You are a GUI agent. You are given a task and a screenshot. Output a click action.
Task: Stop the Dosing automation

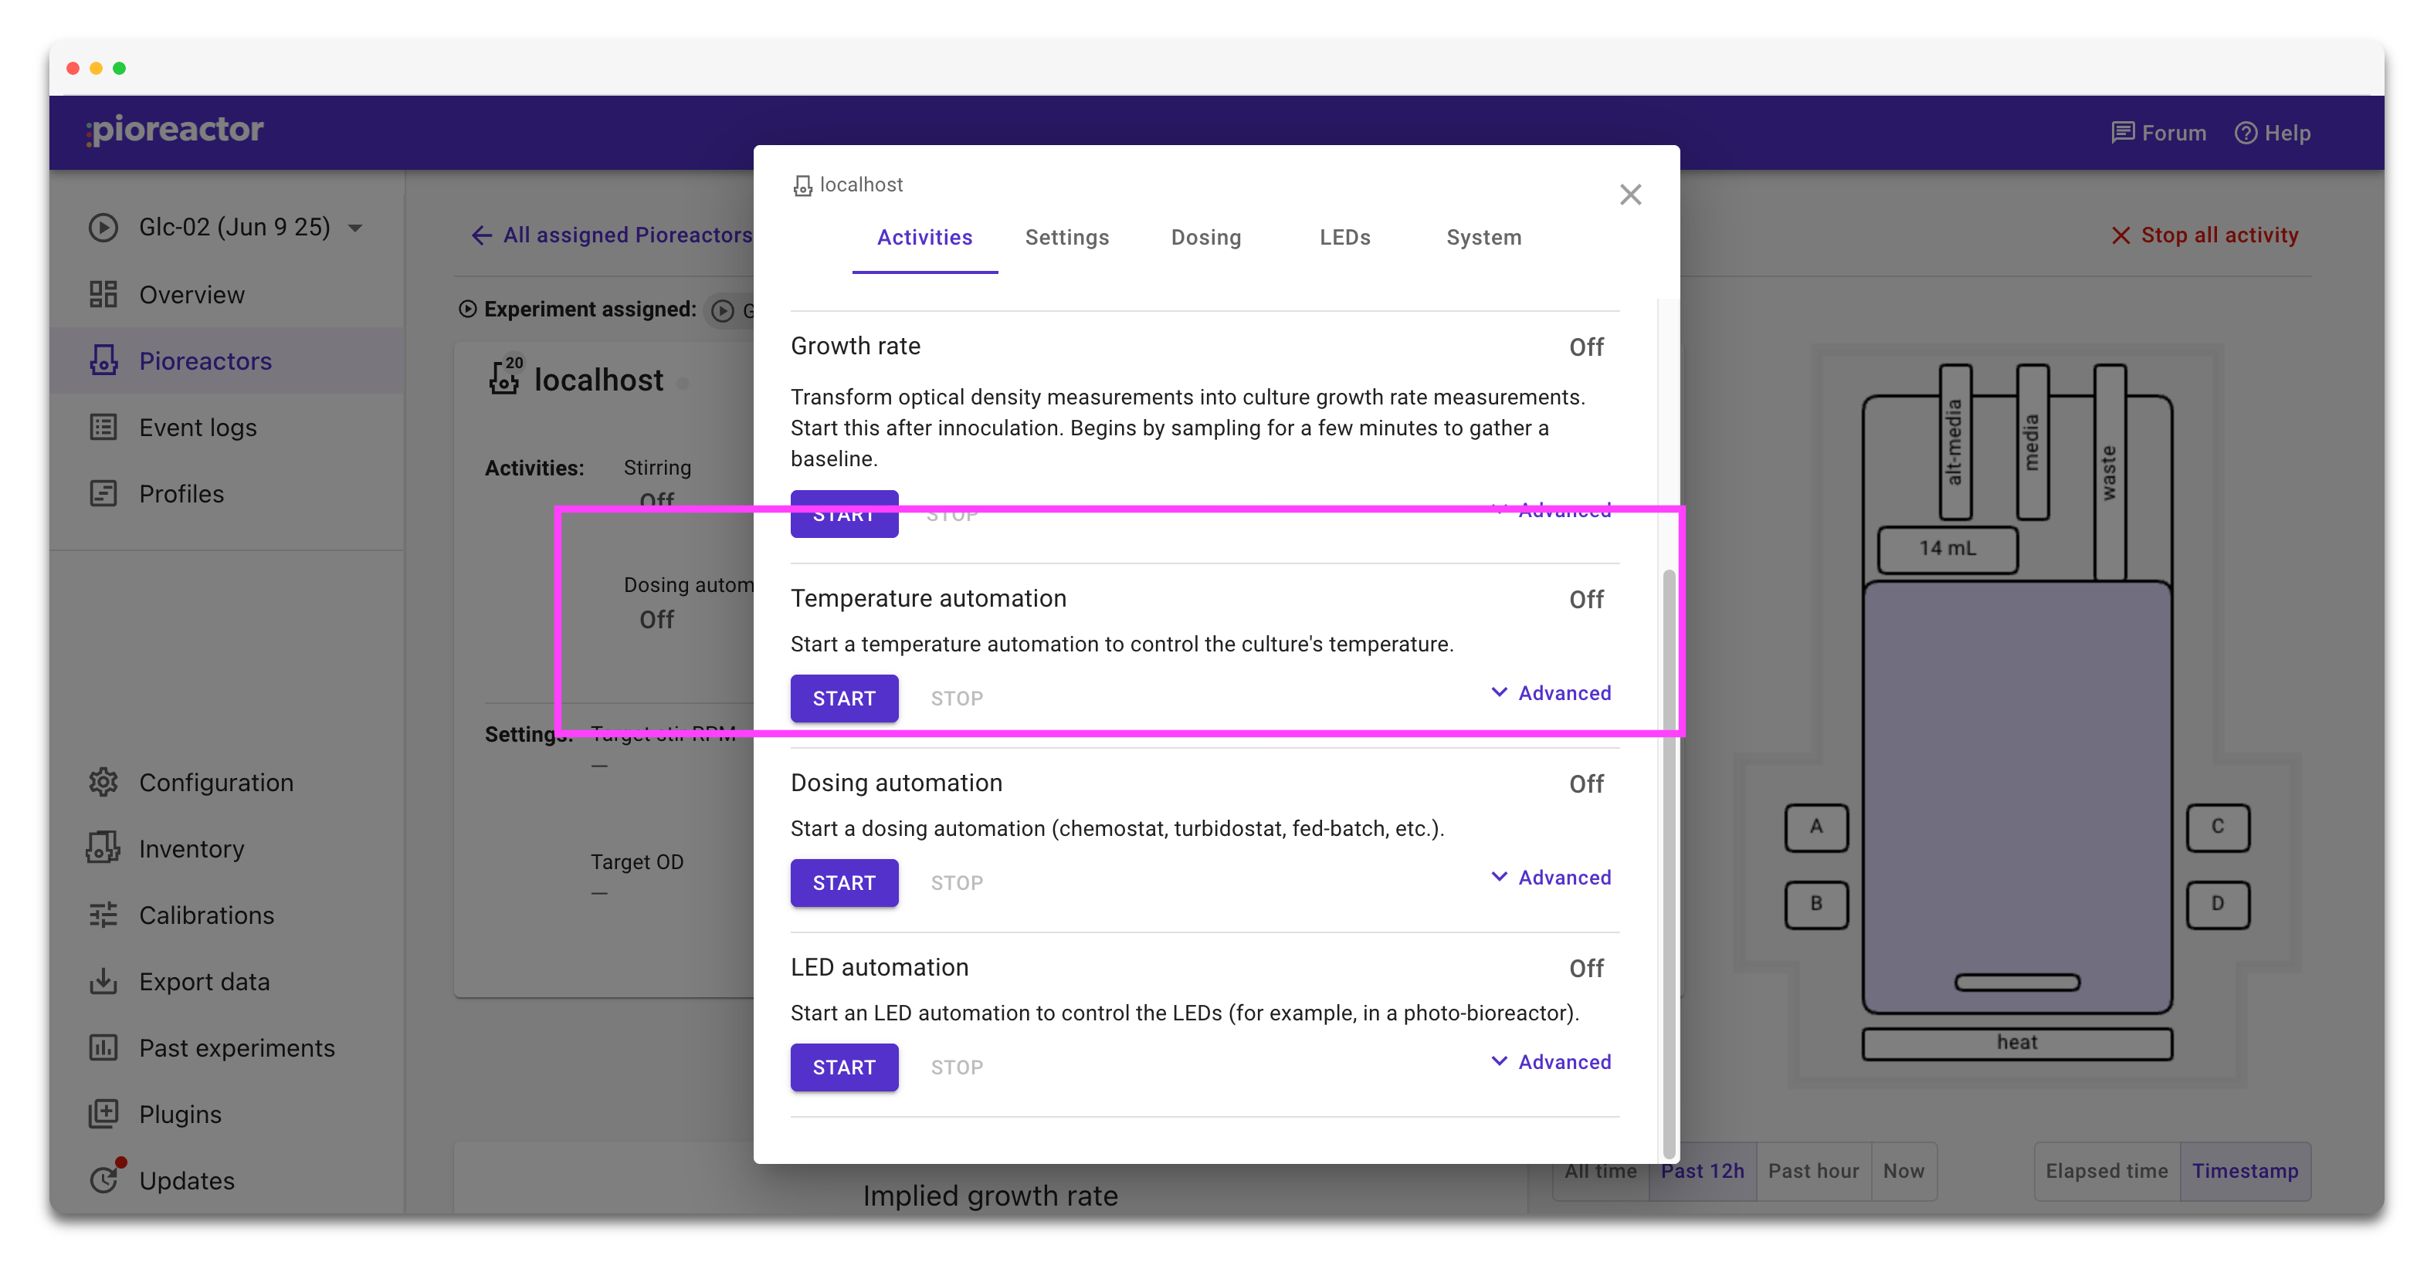956,883
